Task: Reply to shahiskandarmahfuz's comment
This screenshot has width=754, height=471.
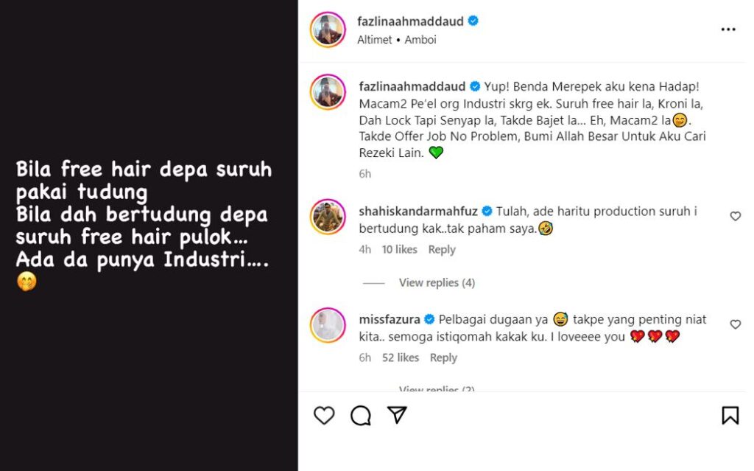Action: [x=441, y=249]
